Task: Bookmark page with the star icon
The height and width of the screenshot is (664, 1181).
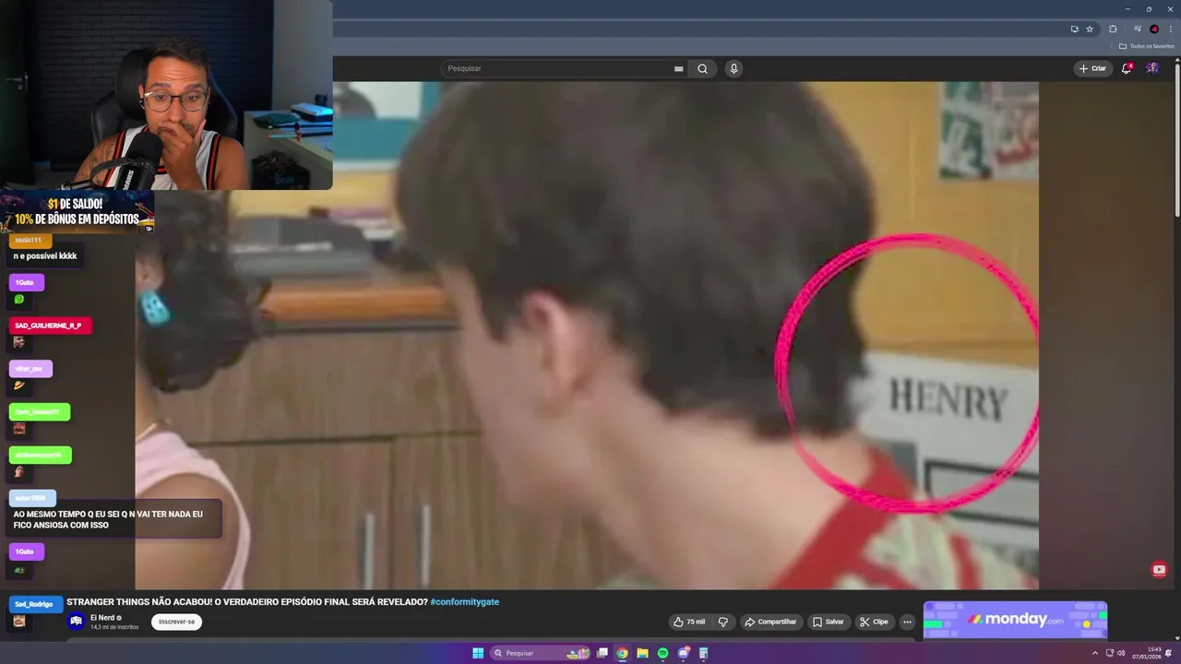Action: coord(1090,29)
